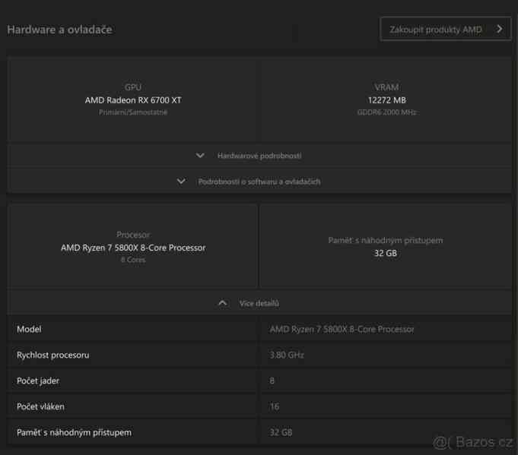Click the Model row value AMD Ryzen 7 5800X
518x455 pixels.
(342, 329)
